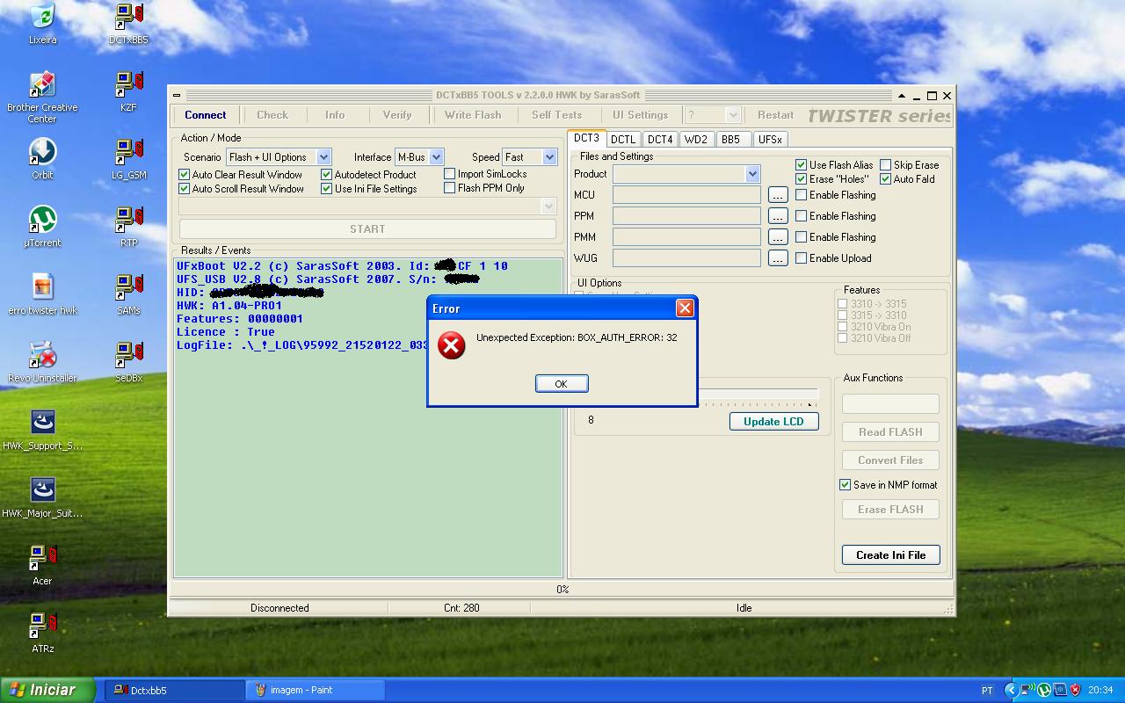Switch to the DCT3 tab
Viewport: 1125px width, 703px height.
point(586,138)
